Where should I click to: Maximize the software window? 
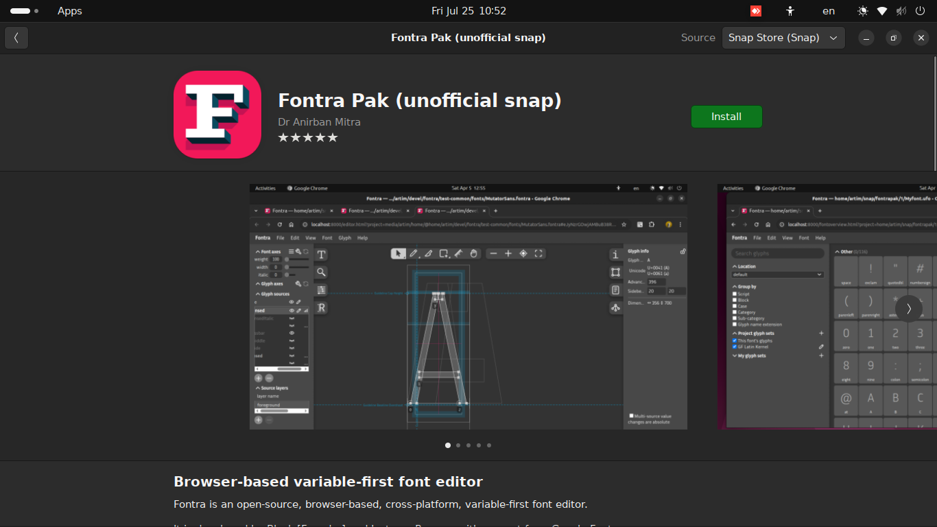coord(894,38)
